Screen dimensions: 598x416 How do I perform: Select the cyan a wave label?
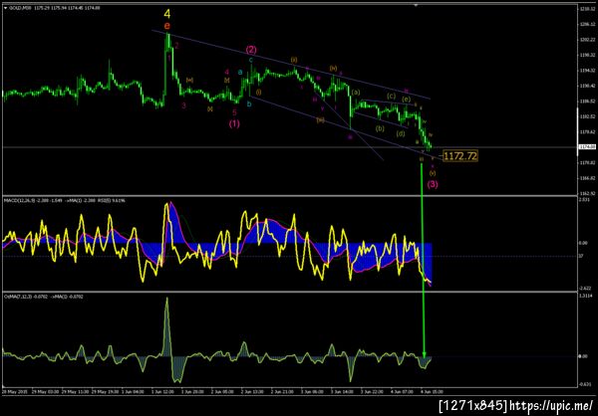[x=240, y=72]
